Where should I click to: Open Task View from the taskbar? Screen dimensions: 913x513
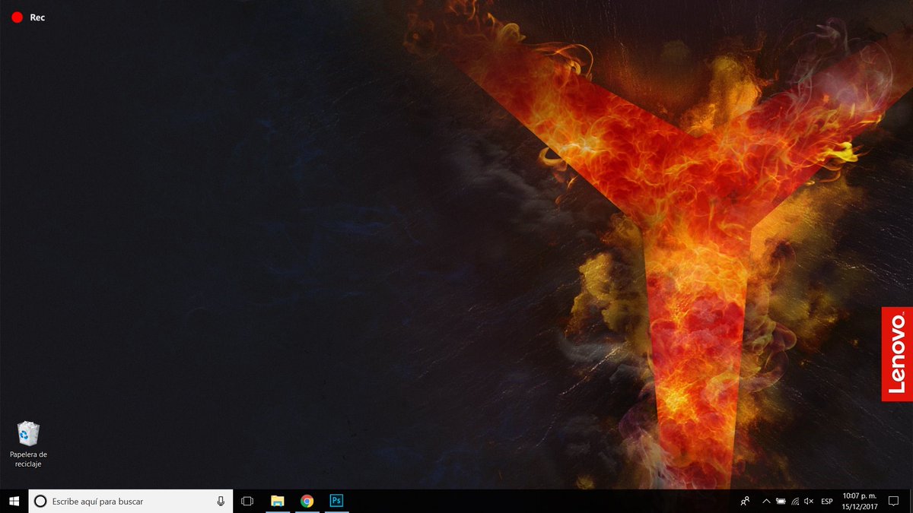(x=247, y=501)
